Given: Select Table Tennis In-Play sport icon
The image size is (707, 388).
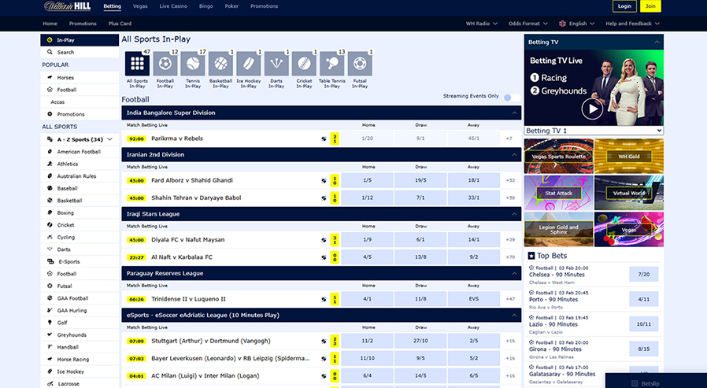Looking at the screenshot, I should point(332,64).
